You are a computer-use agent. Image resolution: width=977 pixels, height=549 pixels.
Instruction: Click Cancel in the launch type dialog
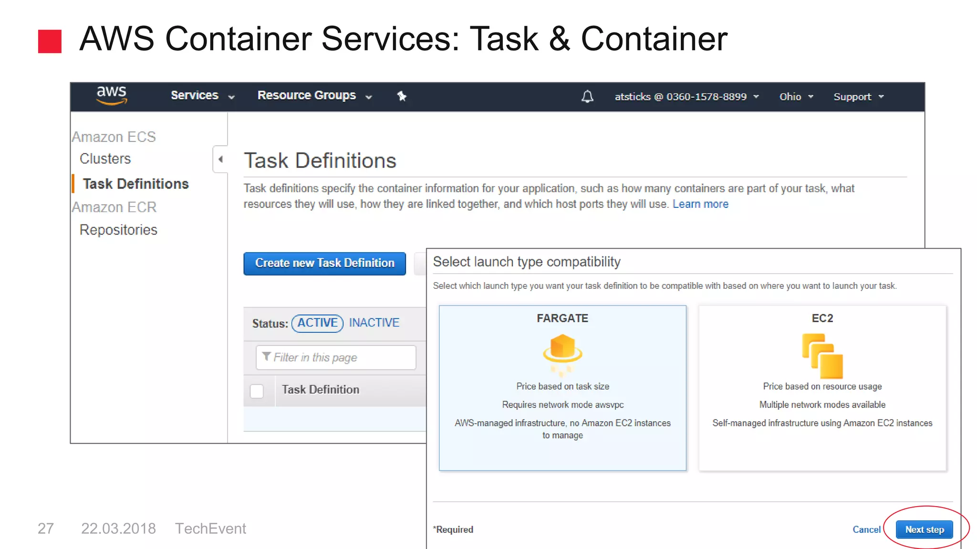click(866, 529)
